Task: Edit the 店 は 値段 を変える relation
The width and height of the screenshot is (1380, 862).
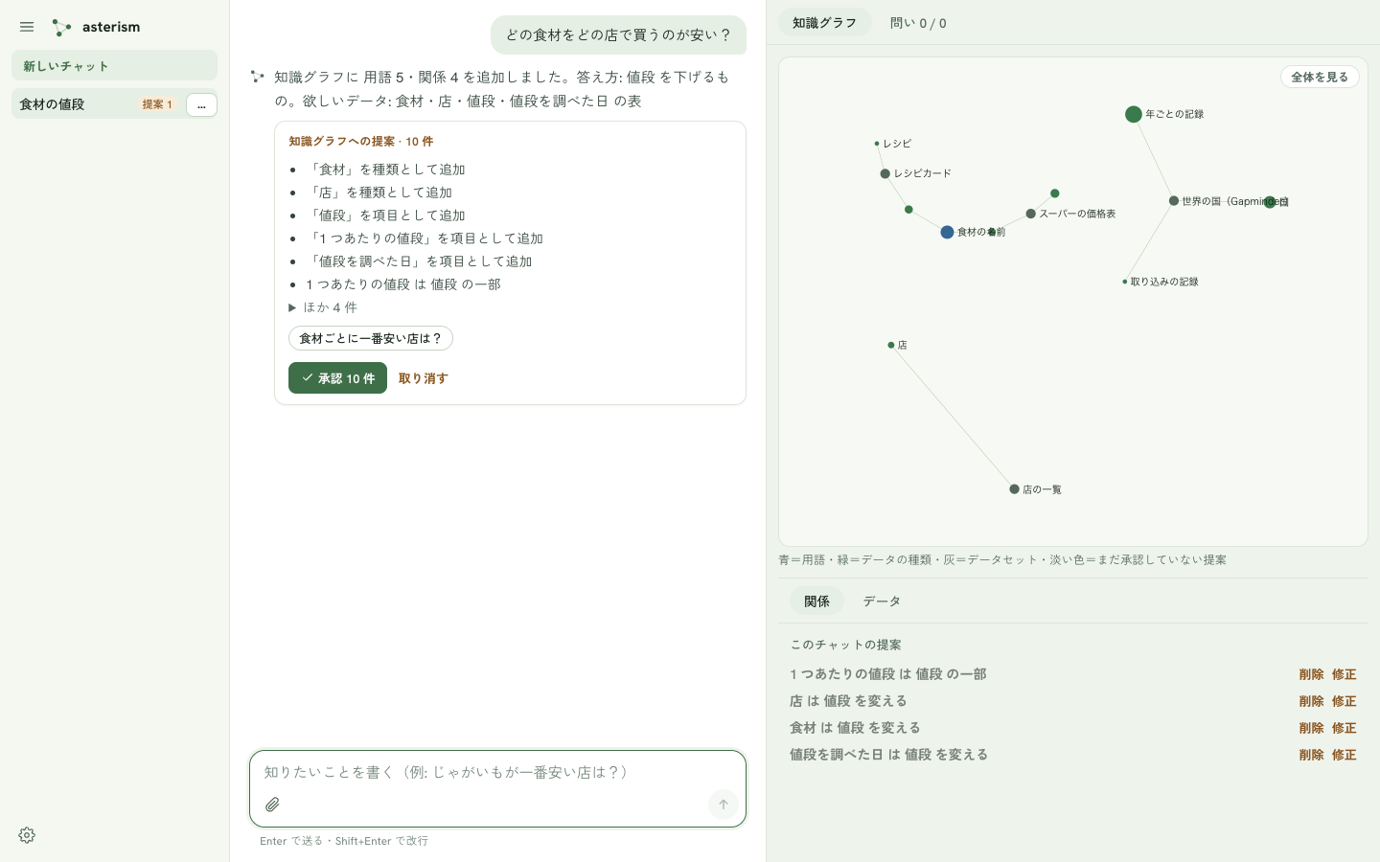Action: [1344, 701]
